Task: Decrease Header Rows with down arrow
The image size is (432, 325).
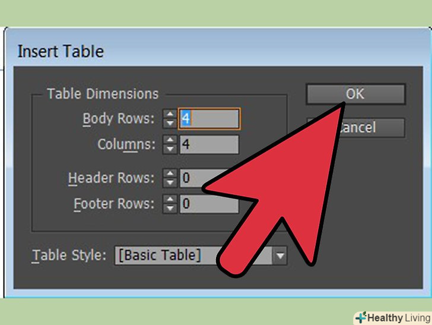Action: [x=170, y=182]
